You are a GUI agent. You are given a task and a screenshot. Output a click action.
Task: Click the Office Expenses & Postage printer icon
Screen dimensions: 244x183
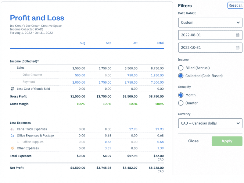tap(12, 136)
